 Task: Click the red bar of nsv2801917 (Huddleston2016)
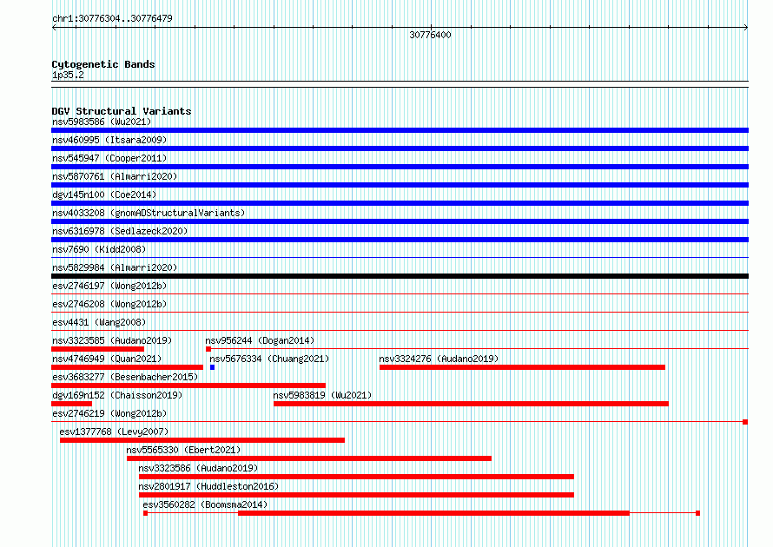356,495
